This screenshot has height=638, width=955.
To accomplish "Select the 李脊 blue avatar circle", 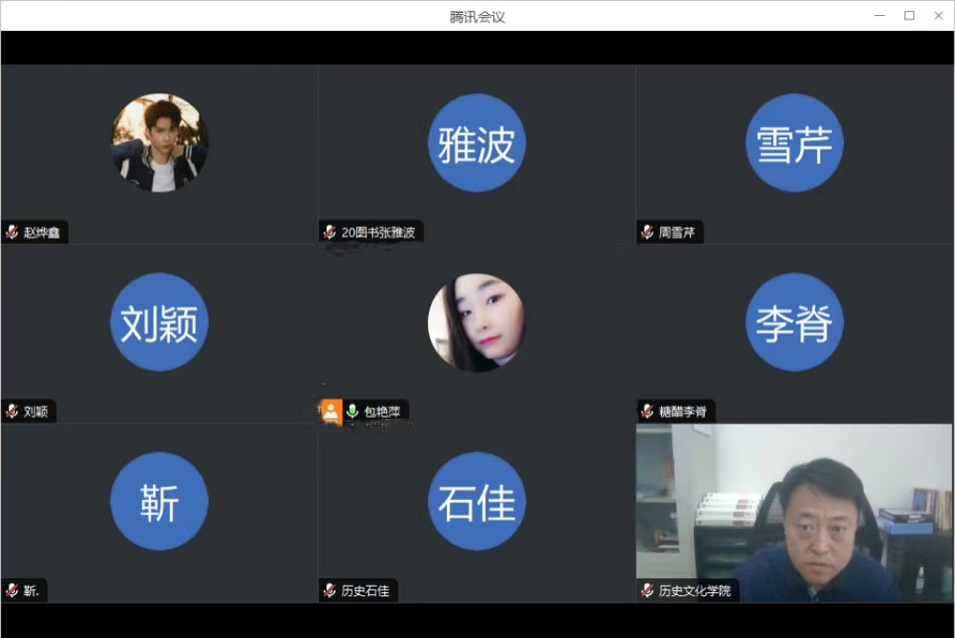I will click(794, 322).
